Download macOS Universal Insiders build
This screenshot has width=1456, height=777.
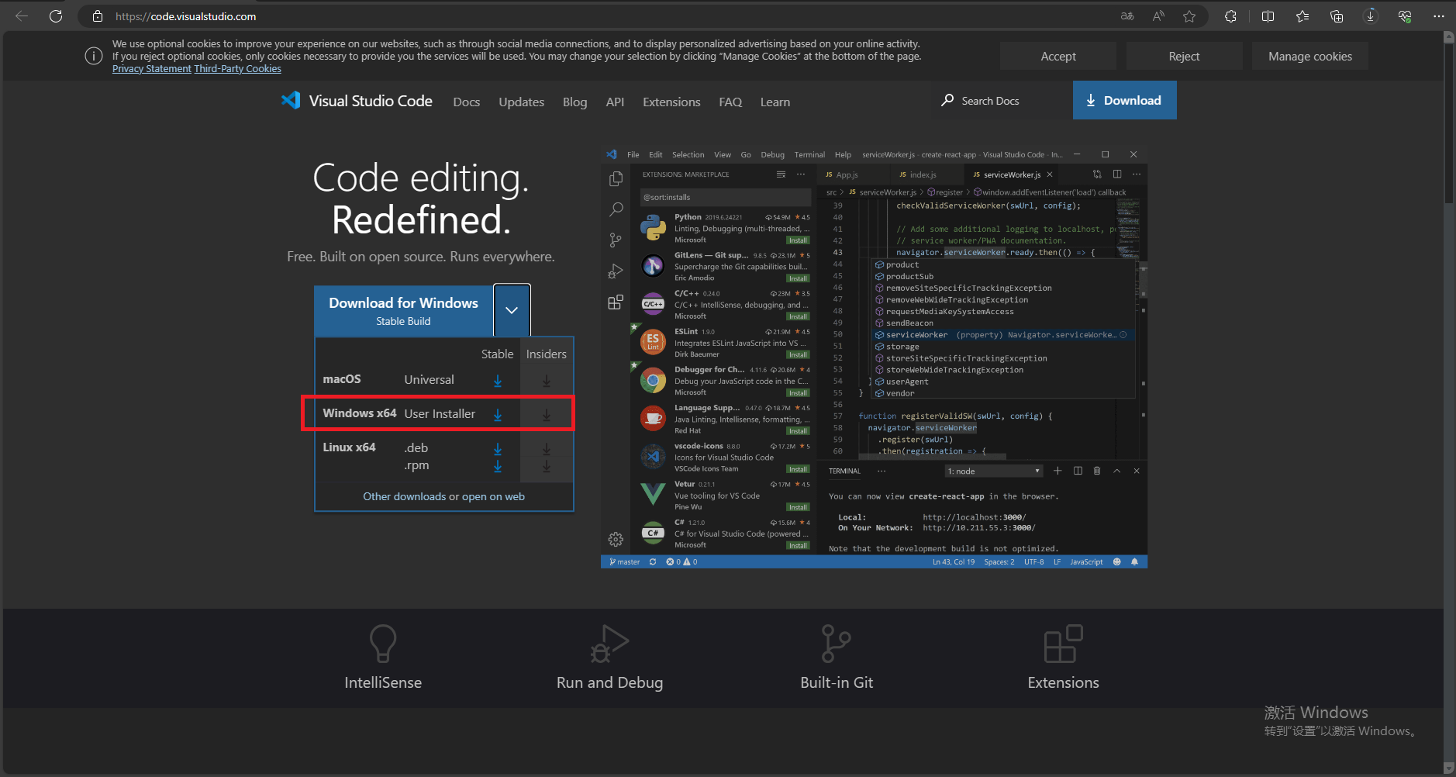pyautogui.click(x=547, y=381)
